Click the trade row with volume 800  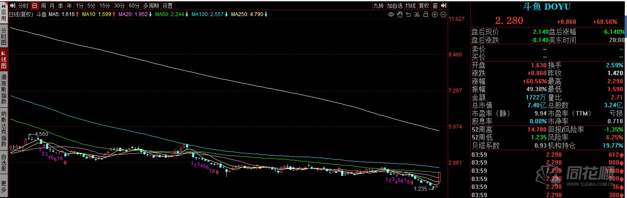(x=548, y=162)
